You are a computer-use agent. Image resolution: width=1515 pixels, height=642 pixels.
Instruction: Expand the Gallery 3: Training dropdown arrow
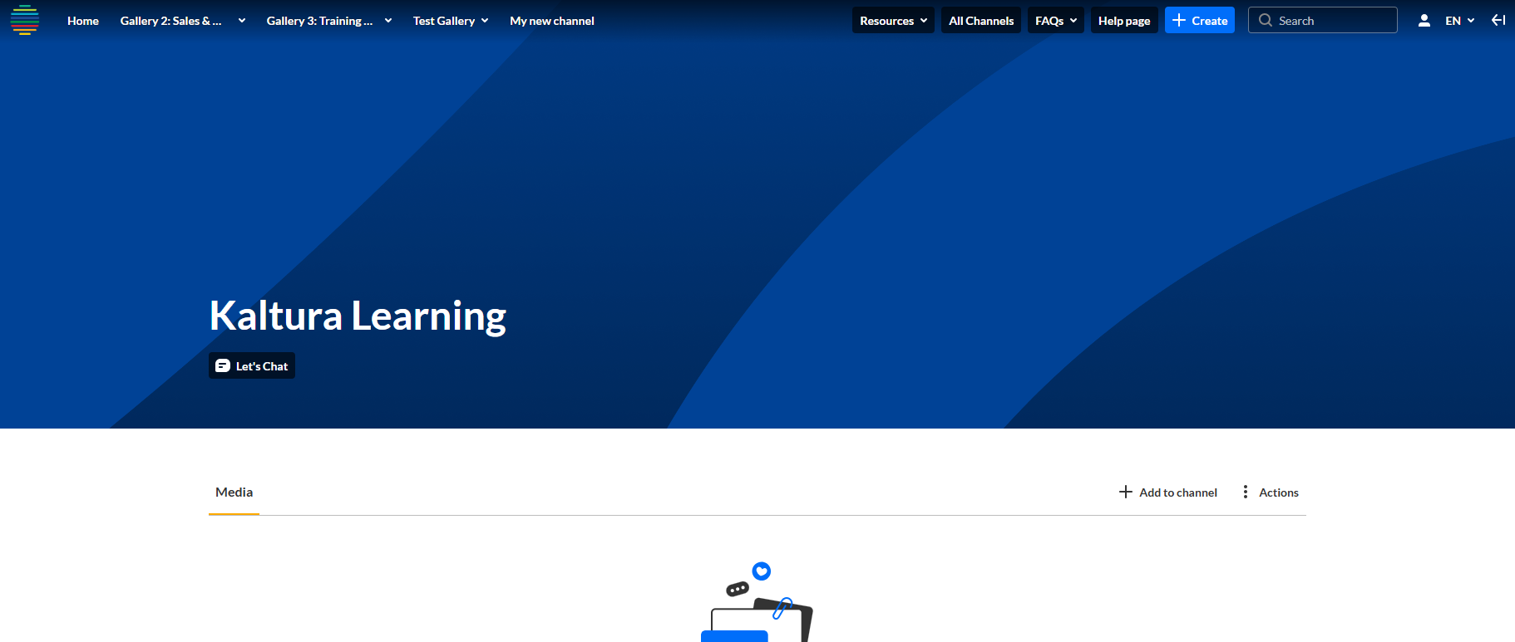tap(388, 21)
